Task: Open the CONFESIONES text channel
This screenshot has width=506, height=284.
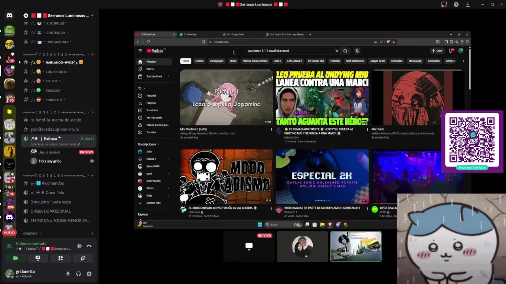Action: 59,72
